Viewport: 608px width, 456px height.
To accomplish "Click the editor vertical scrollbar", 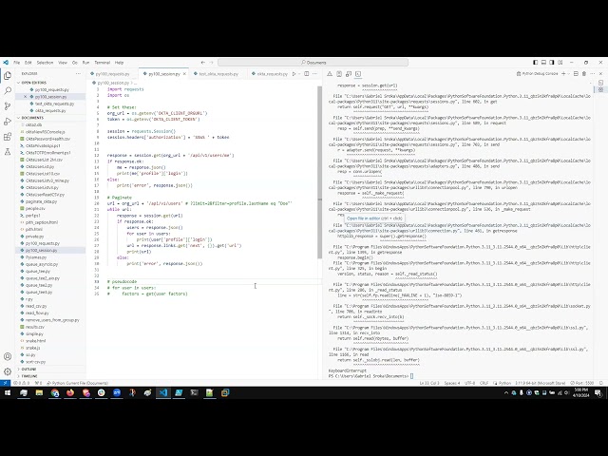I will click(x=319, y=172).
